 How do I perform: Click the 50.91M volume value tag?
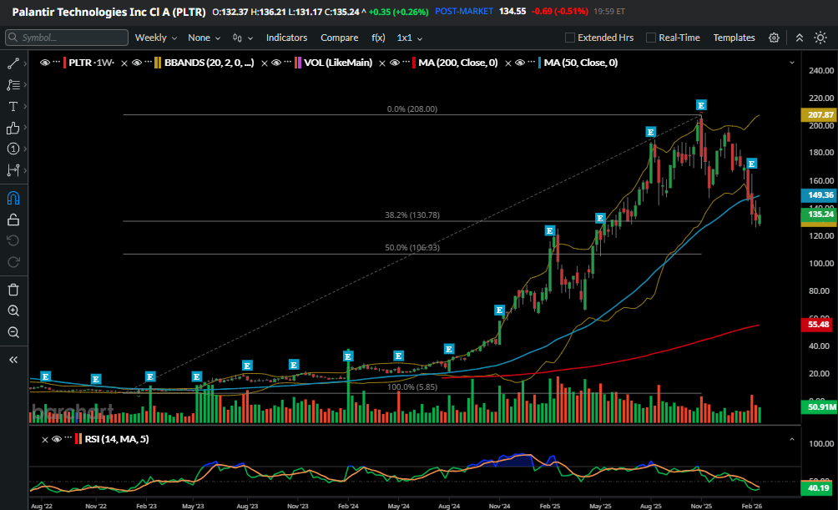coord(820,406)
